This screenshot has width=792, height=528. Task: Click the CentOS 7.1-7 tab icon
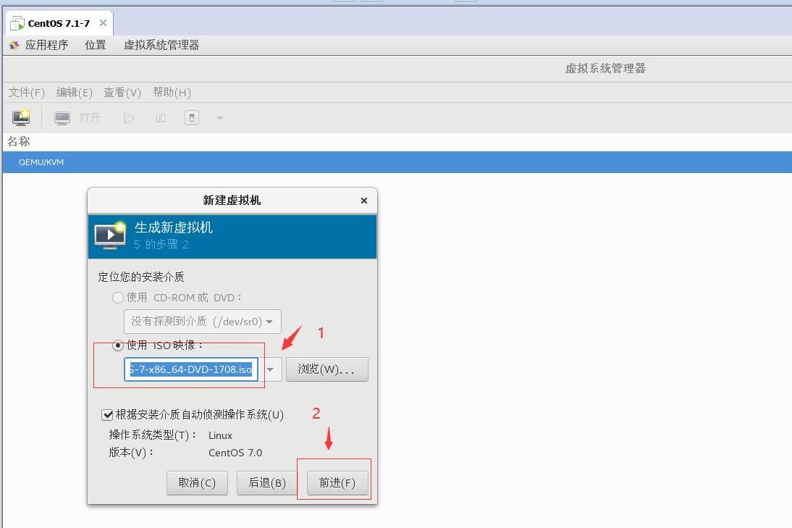click(x=16, y=22)
